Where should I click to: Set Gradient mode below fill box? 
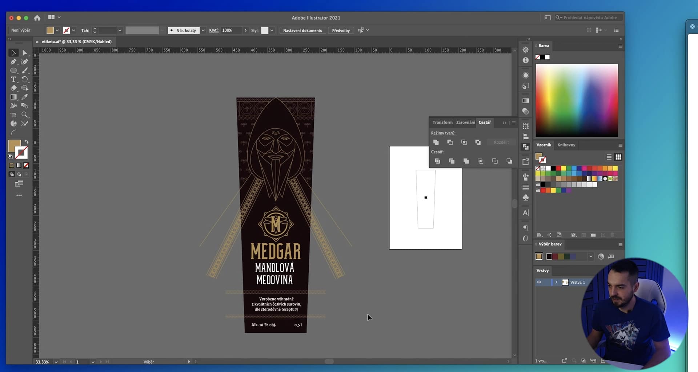[x=19, y=165]
